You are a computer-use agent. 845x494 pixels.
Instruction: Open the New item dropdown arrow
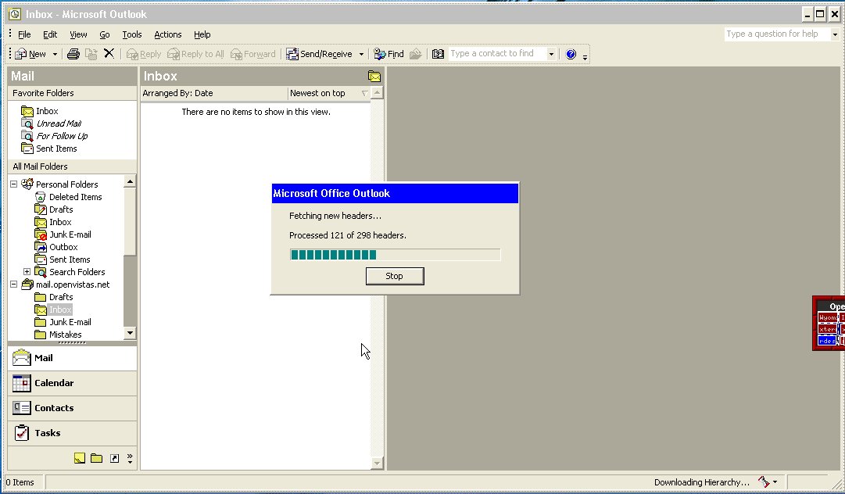(x=55, y=54)
